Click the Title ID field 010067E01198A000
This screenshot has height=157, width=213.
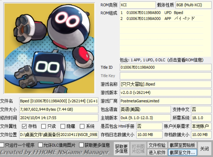pyautogui.click(x=166, y=67)
